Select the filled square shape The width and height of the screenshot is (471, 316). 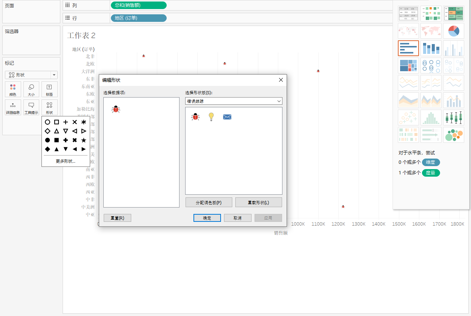click(57, 140)
